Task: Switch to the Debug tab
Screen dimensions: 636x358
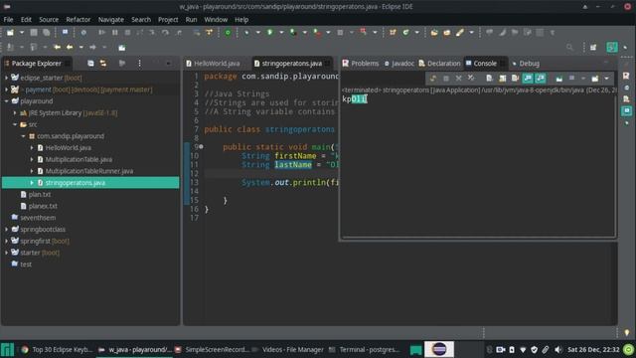Action: coord(526,64)
